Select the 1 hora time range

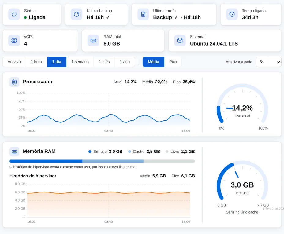36,62
